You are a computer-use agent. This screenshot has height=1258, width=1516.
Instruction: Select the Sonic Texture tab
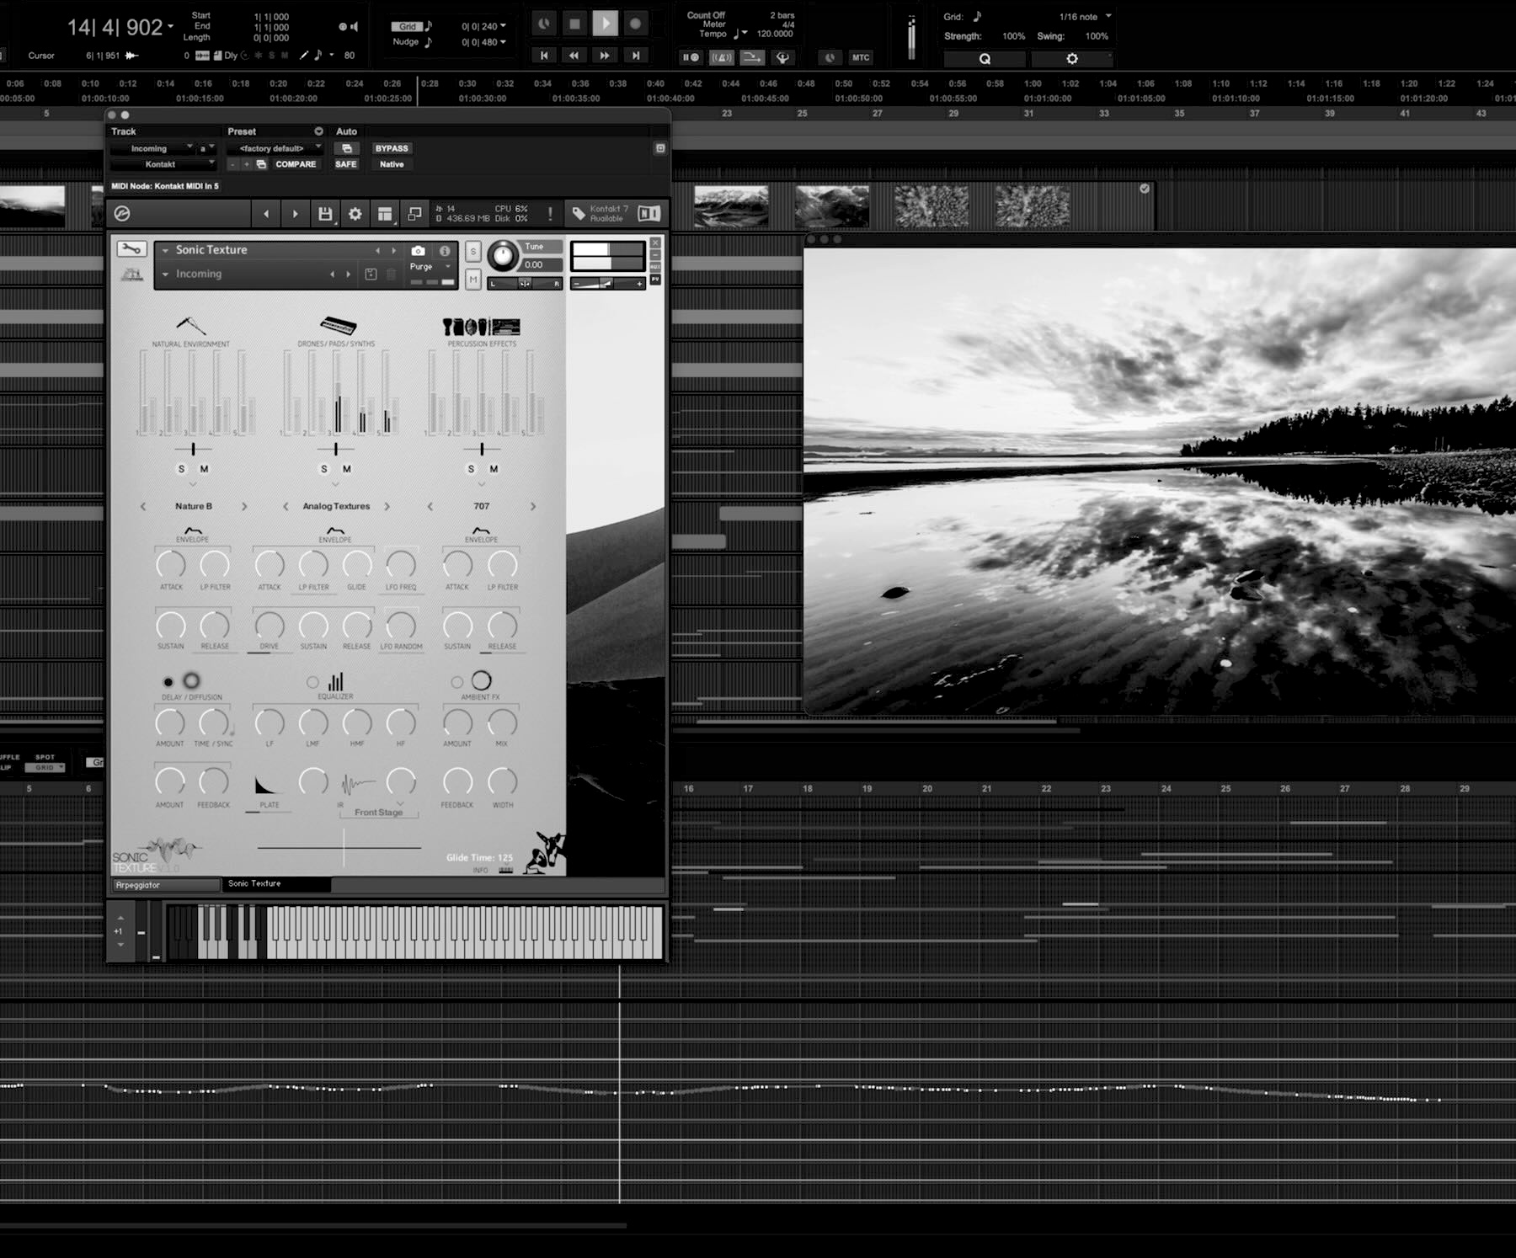click(x=275, y=884)
